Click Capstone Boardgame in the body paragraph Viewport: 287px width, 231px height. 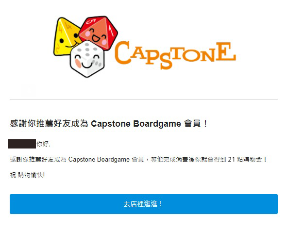click(99, 160)
